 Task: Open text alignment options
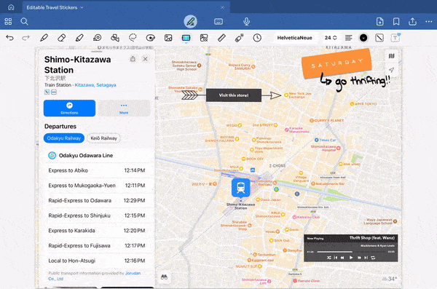[348, 38]
